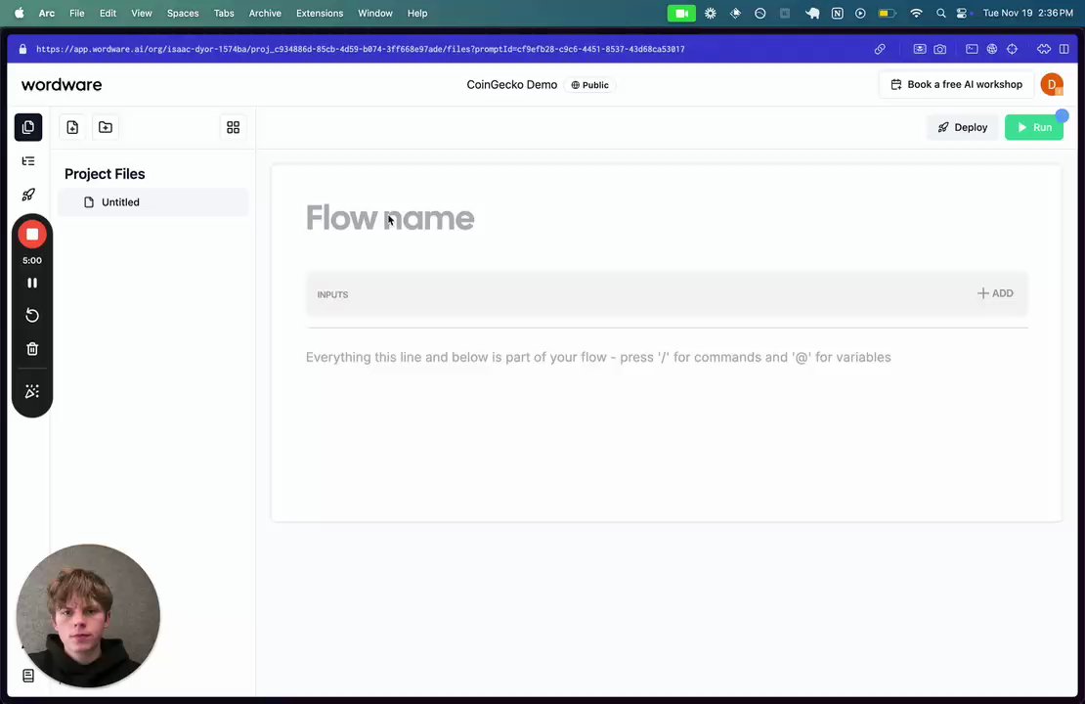The width and height of the screenshot is (1085, 704).
Task: Open docs icon at bottom of sidebar
Action: point(28,676)
